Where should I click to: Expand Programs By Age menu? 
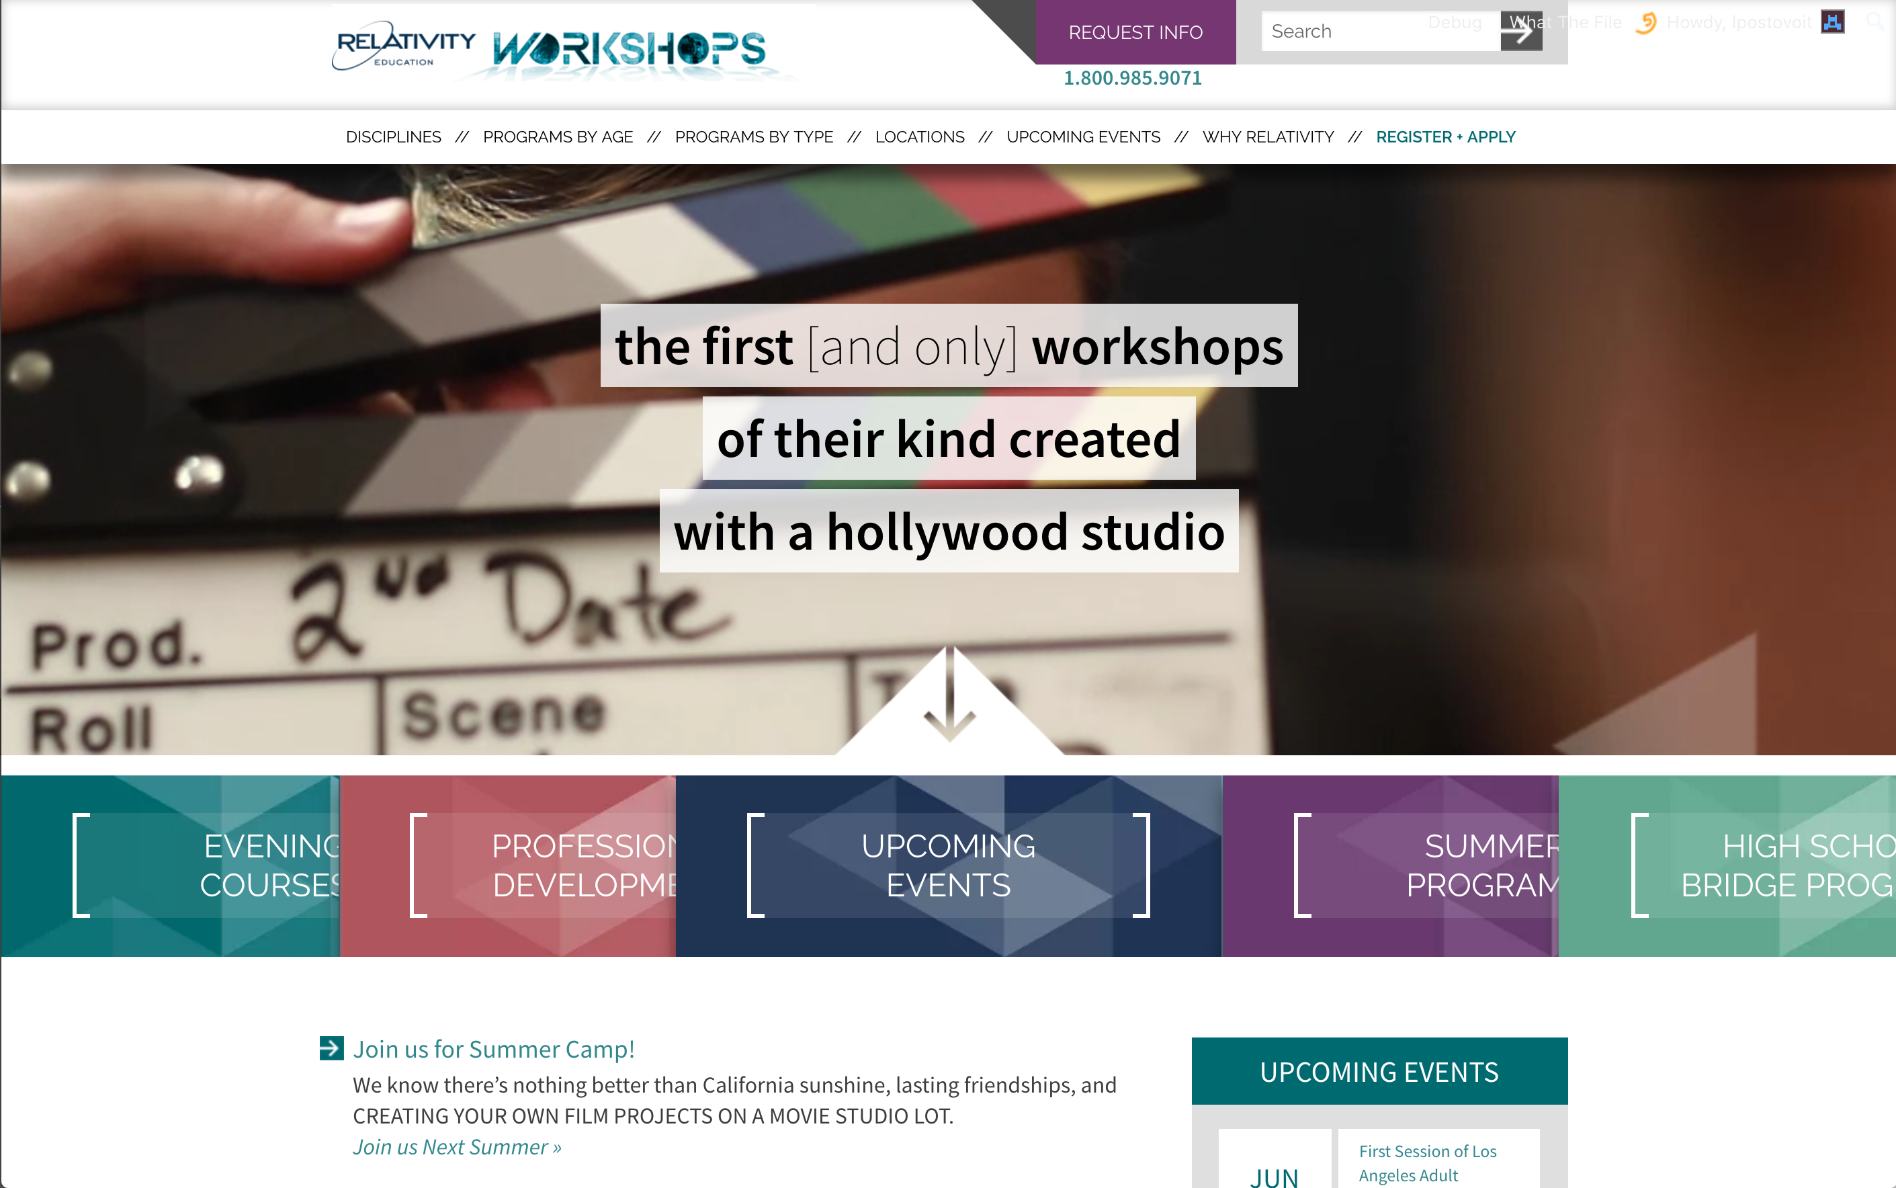[x=558, y=136]
